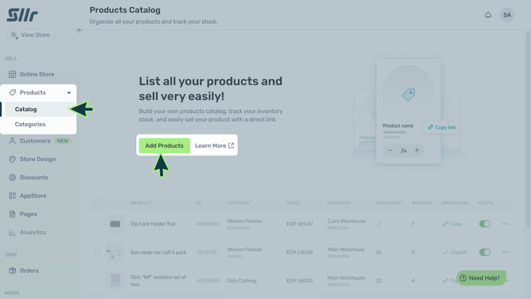
Task: Select Categories submenu item
Action: [30, 124]
